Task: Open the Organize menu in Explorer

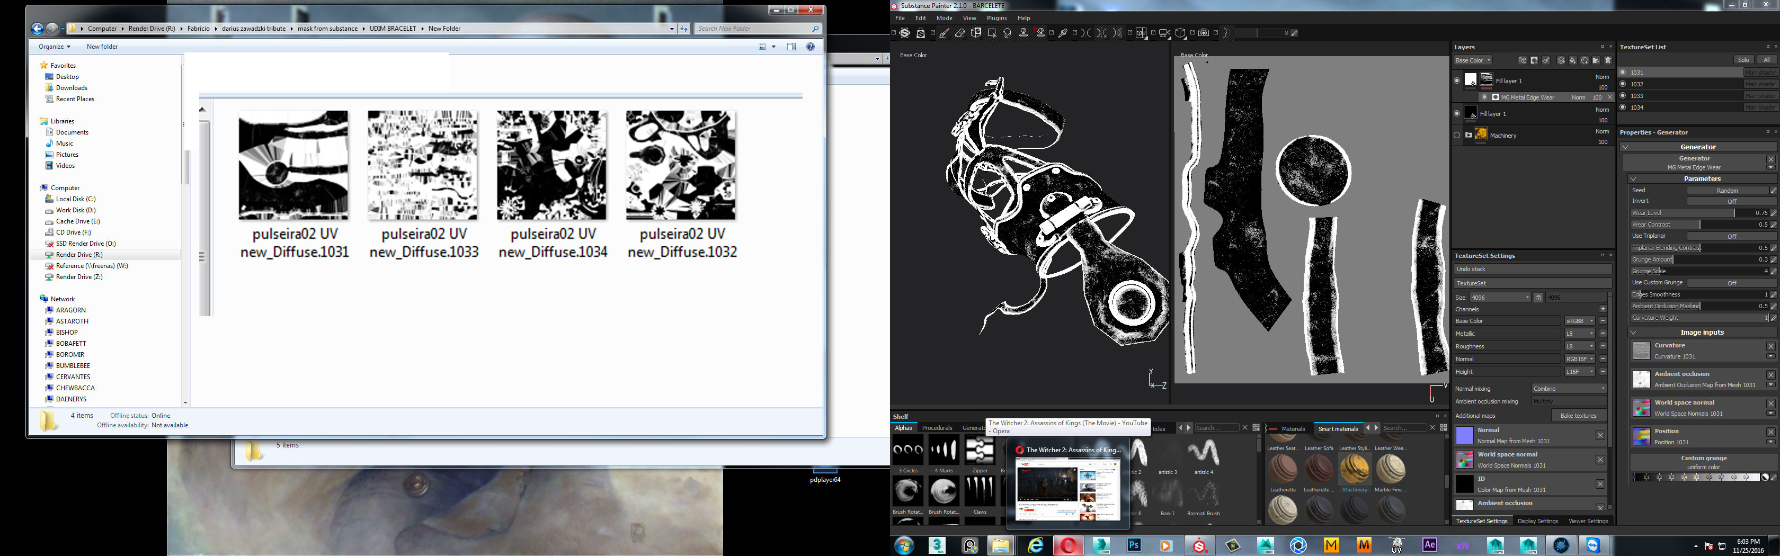Action: [54, 46]
